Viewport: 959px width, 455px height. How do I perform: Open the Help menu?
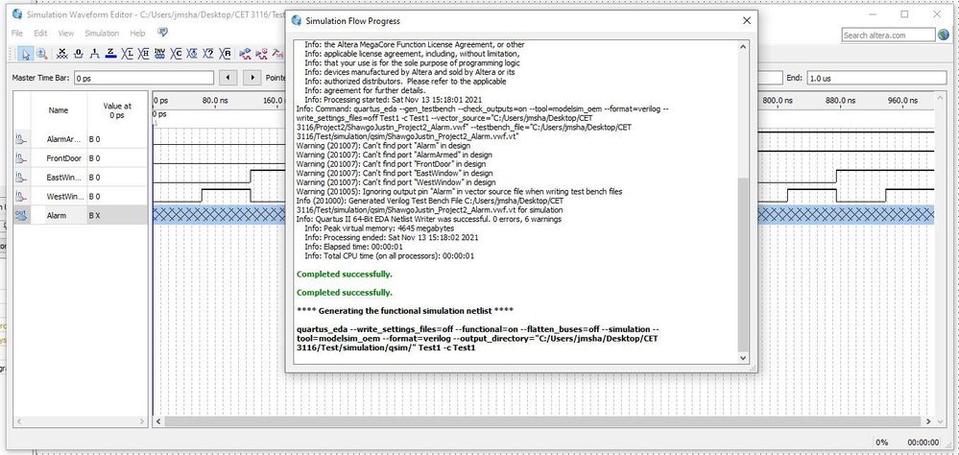click(137, 33)
